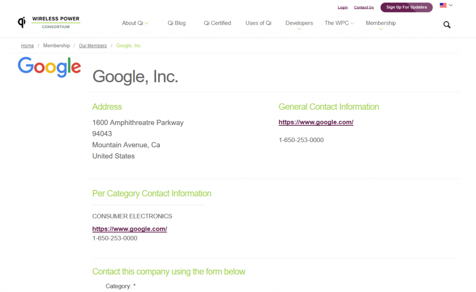Click Our Members breadcrumb link
The height and width of the screenshot is (292, 476).
coord(93,45)
